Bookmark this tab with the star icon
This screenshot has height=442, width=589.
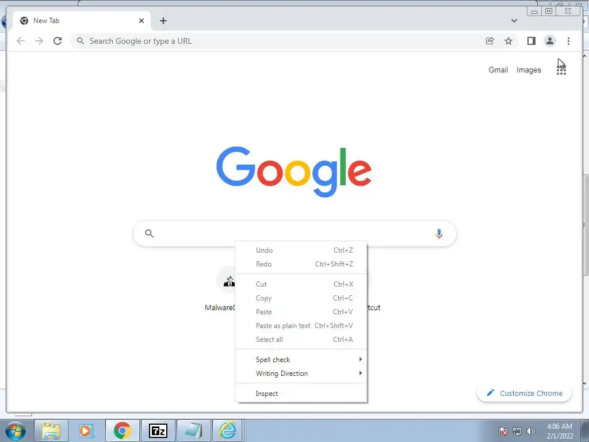tap(508, 41)
